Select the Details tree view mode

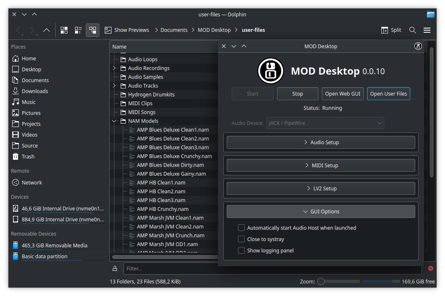click(93, 30)
